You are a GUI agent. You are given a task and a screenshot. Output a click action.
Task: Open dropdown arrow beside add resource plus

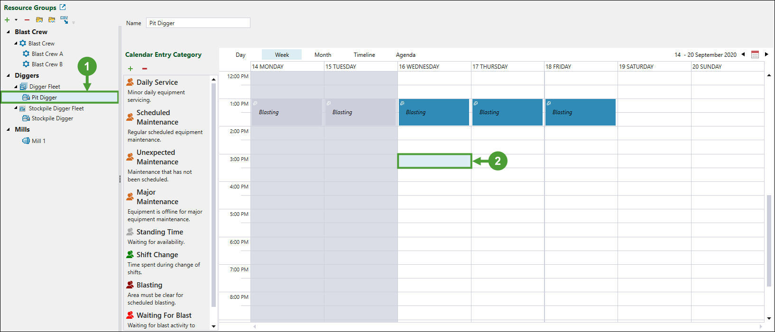click(16, 20)
